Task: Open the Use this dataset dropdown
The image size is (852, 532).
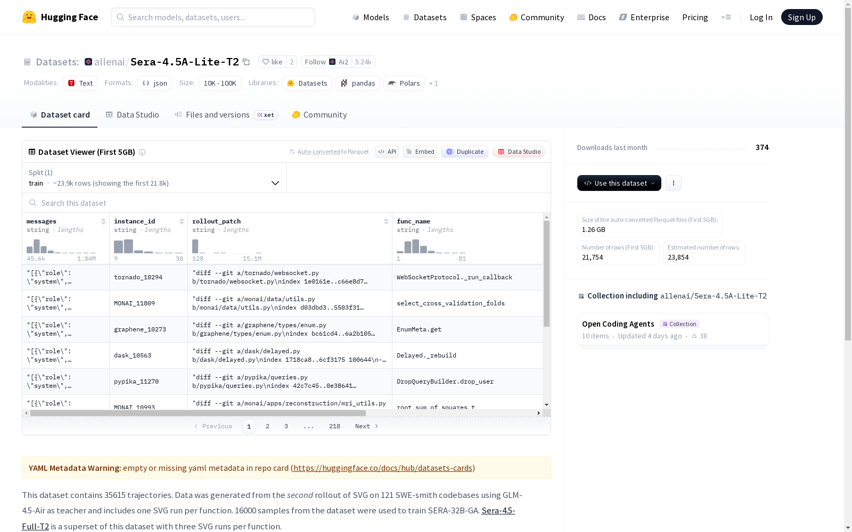Action: tap(619, 183)
